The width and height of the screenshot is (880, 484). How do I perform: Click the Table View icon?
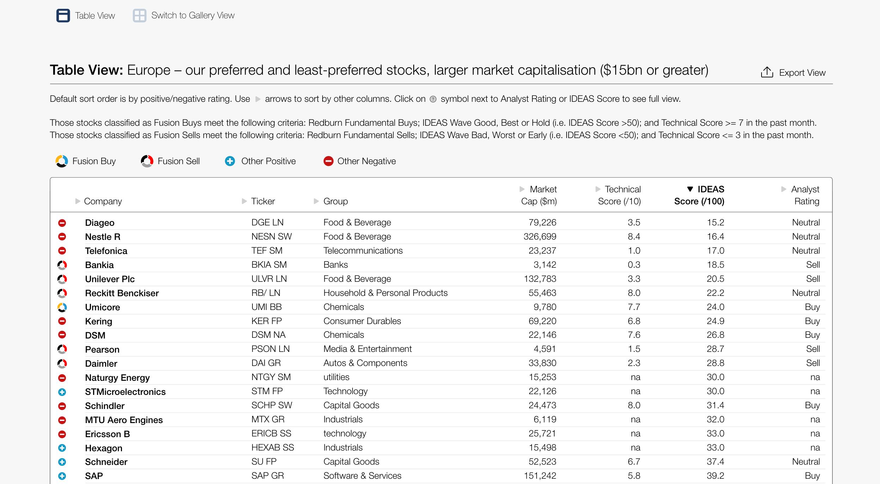(63, 15)
